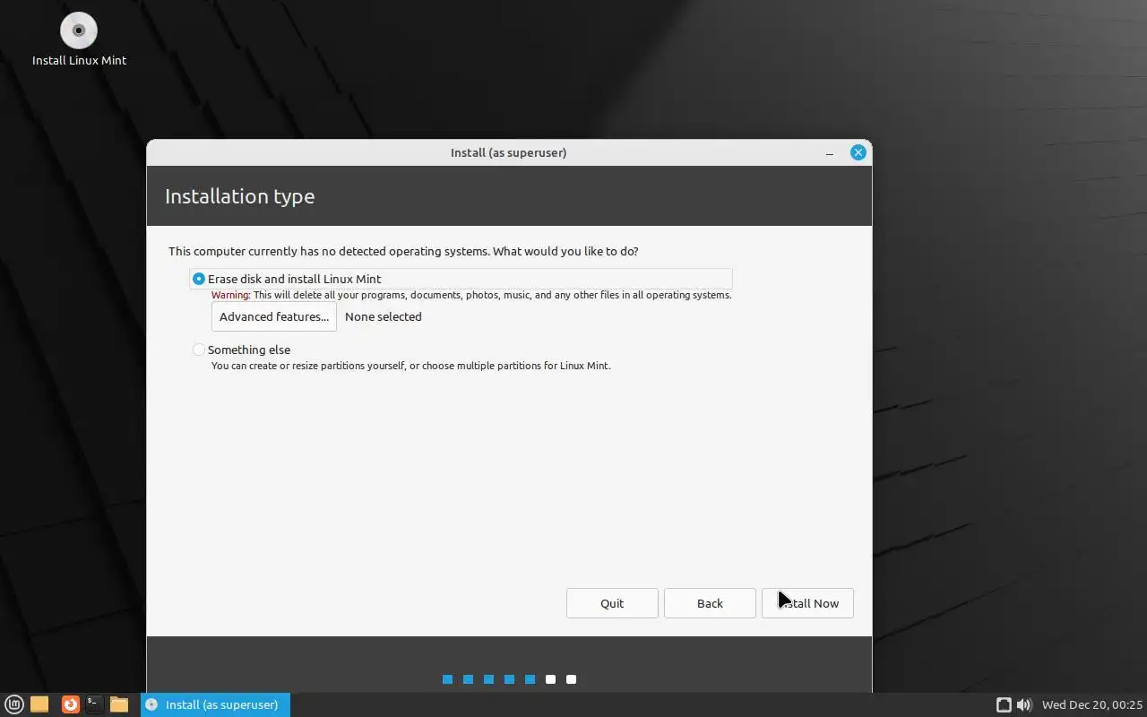Click the Quit button
This screenshot has height=717, width=1147.
pos(612,603)
